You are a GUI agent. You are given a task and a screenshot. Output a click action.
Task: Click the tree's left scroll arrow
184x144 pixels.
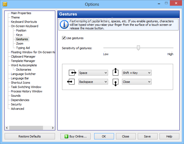click(x=7, y=128)
